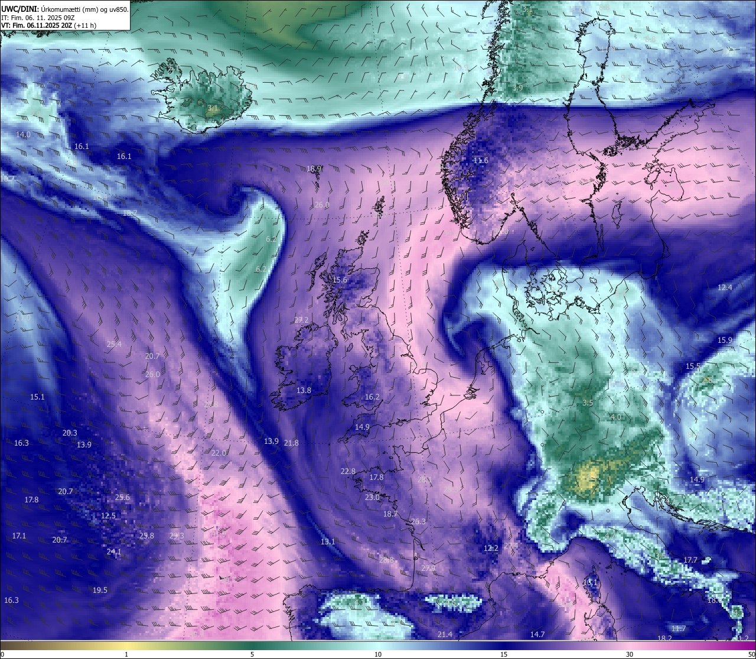Click the 15.9 value label
This screenshot has height=659, width=756.
click(725, 340)
